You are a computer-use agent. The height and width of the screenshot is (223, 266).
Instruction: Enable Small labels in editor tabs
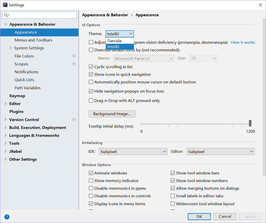point(173,196)
